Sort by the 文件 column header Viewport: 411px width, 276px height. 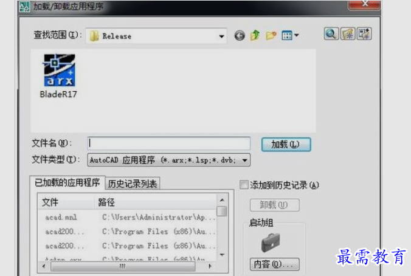[66, 202]
